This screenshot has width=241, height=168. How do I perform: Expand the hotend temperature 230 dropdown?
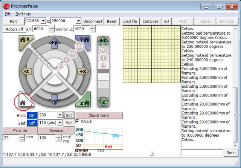tap(60, 115)
